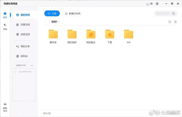Select 加密空间 in the sidebar
Image resolution: width=182 pixels, height=117 pixels.
click(x=23, y=34)
